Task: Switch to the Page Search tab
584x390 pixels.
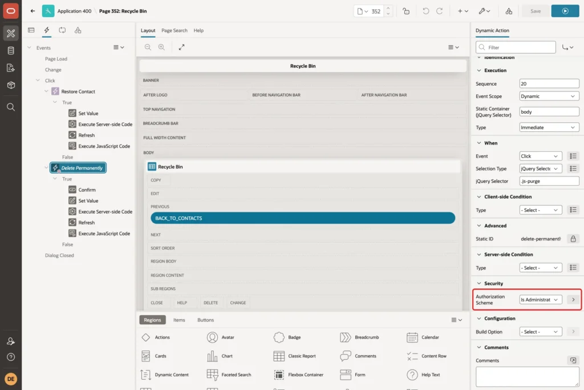Action: pos(175,31)
